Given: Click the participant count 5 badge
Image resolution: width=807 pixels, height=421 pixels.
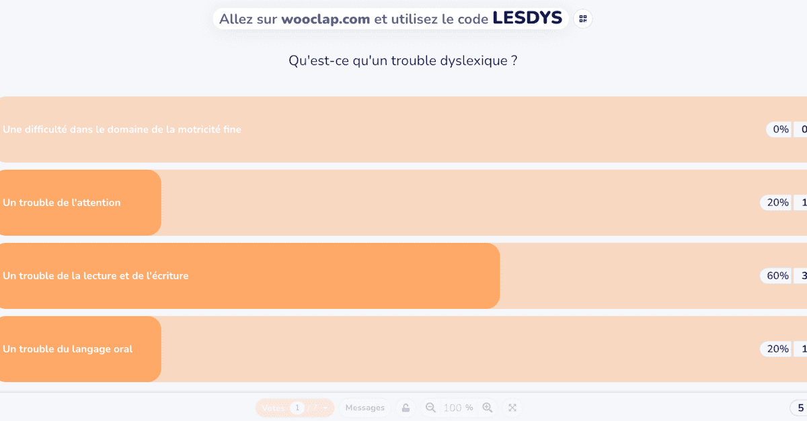Looking at the screenshot, I should (799, 408).
